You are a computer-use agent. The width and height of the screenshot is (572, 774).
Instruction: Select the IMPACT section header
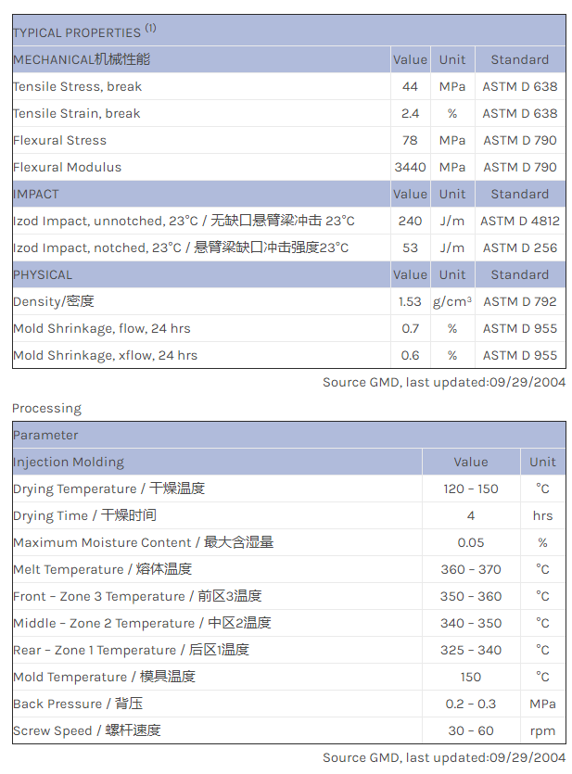35,194
